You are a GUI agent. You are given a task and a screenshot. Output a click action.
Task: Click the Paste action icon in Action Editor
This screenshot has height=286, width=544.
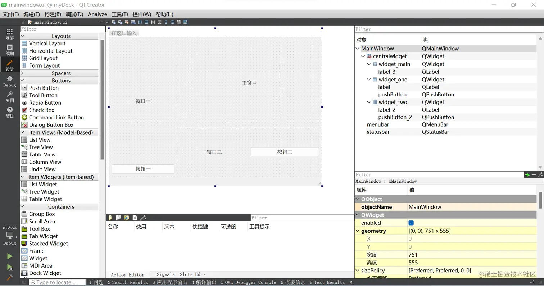click(126, 218)
